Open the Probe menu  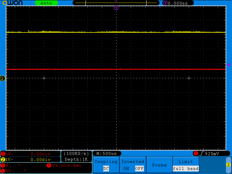[x=159, y=165]
